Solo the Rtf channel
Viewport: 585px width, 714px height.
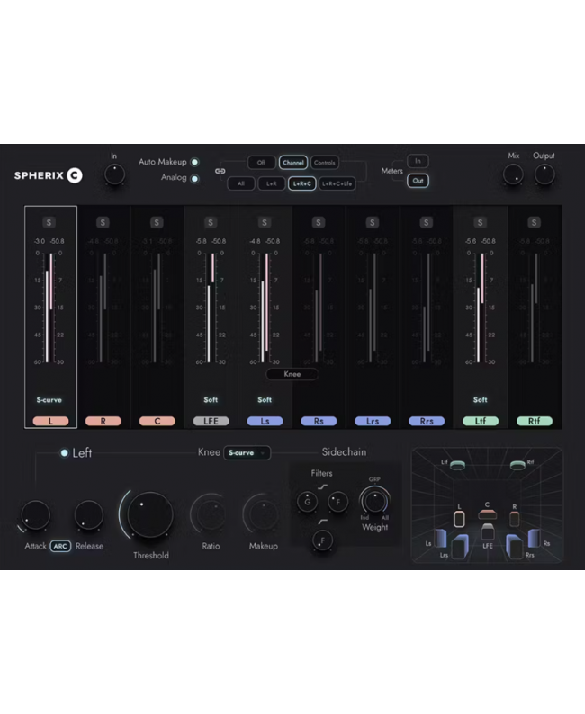534,222
